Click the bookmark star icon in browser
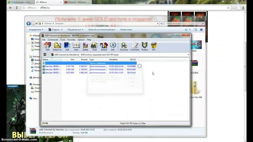The width and height of the screenshot is (253, 142). tap(228, 8)
